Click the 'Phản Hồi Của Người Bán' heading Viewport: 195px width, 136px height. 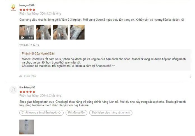[x=38, y=53]
